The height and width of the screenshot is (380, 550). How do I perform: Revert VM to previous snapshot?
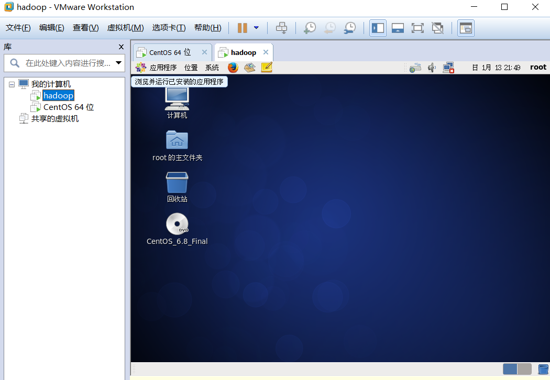pos(329,28)
